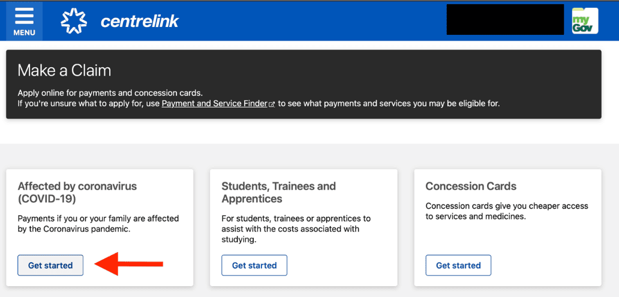619x297 pixels.
Task: Open the myGov icon
Action: pos(585,20)
